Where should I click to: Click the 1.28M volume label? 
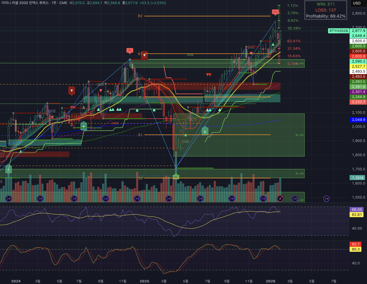[x=357, y=178]
